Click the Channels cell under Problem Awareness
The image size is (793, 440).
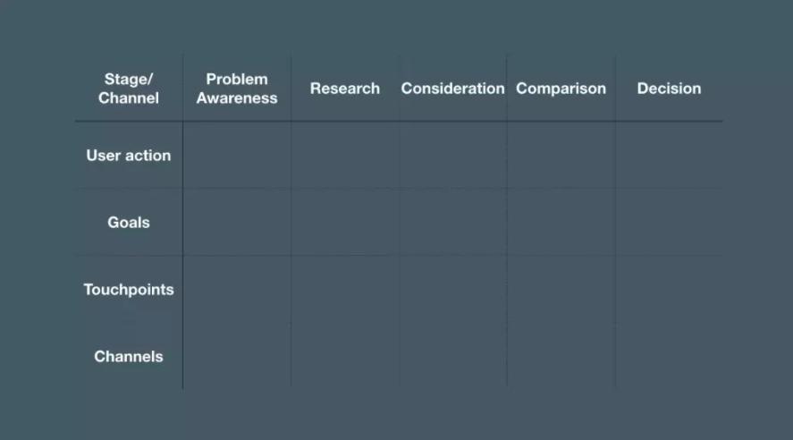click(237, 357)
